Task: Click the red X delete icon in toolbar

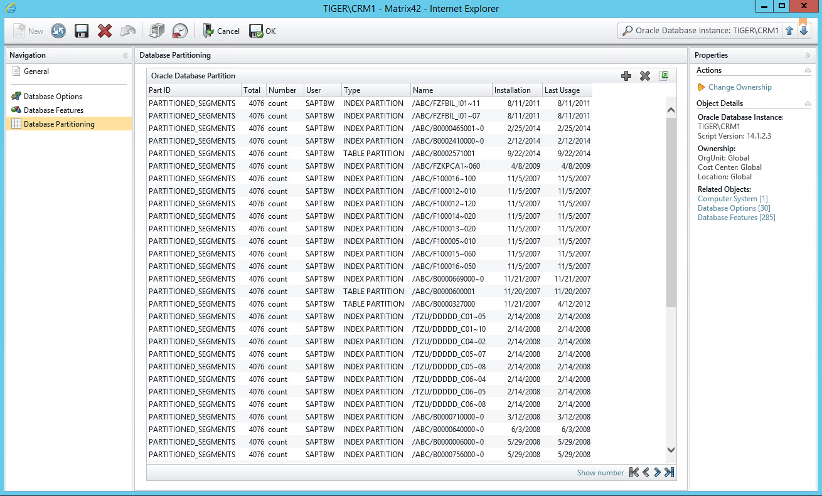Action: 104,31
